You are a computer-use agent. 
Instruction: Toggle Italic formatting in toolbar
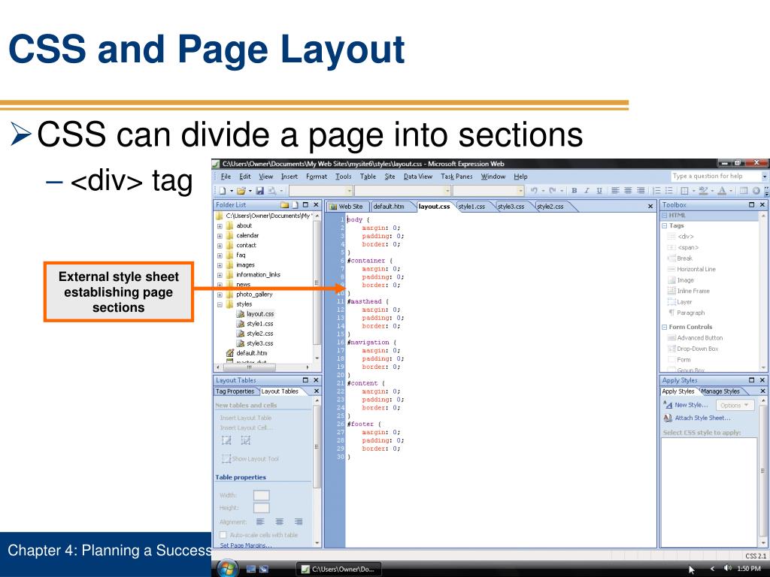[587, 190]
